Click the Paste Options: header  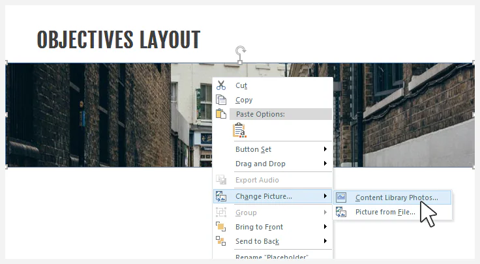(x=280, y=114)
